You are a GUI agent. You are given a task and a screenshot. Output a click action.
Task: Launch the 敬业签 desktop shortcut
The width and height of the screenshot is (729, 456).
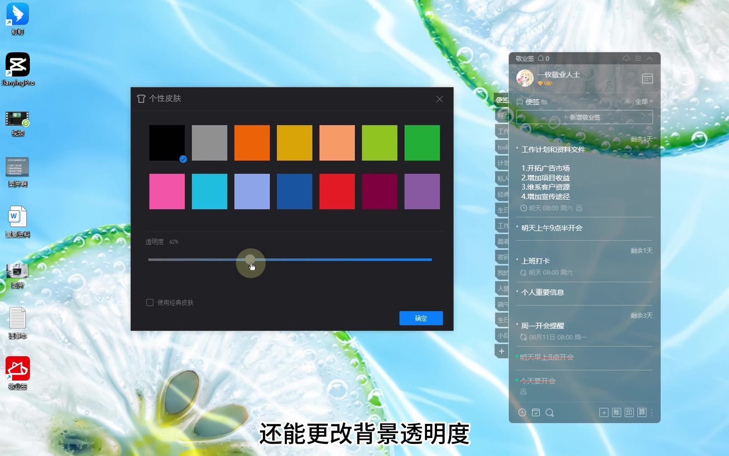[17, 373]
